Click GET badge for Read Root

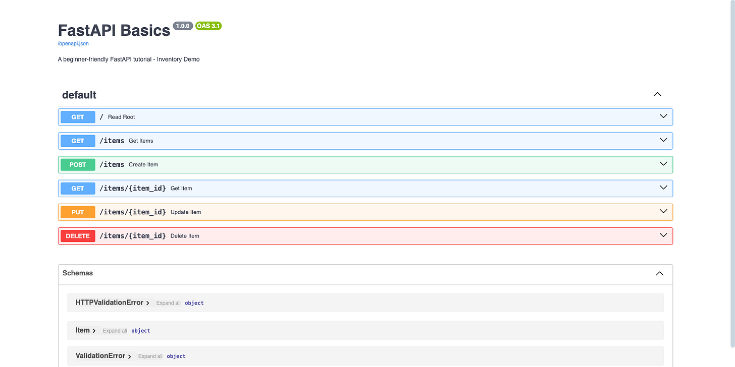78,117
